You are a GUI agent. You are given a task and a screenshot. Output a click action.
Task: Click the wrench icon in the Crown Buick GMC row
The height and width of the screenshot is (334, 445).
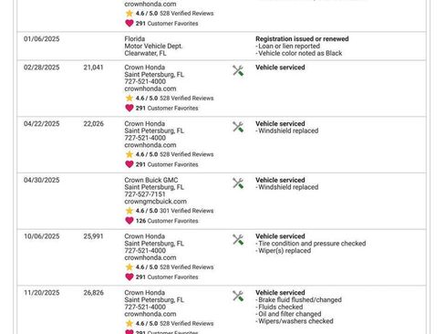point(238,183)
